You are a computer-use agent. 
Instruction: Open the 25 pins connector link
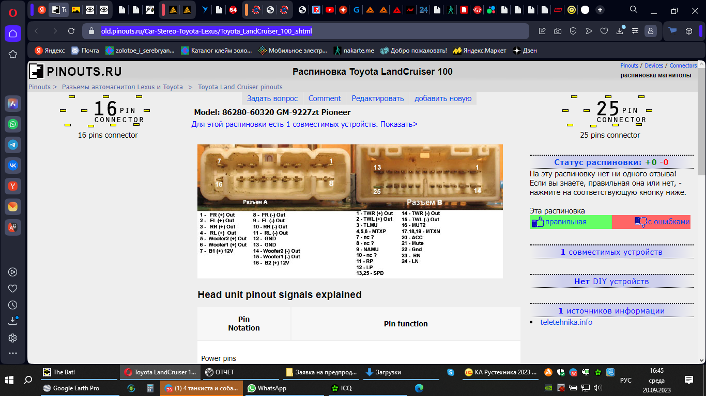610,135
